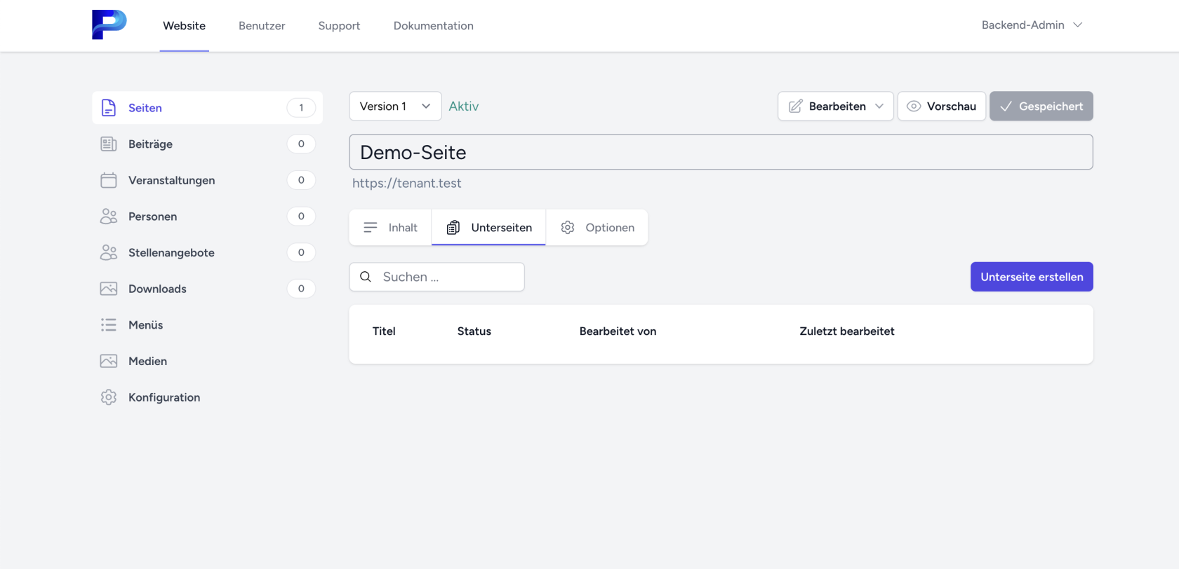Click the Beiträge newspaper icon
Image resolution: width=1179 pixels, height=569 pixels.
109,144
